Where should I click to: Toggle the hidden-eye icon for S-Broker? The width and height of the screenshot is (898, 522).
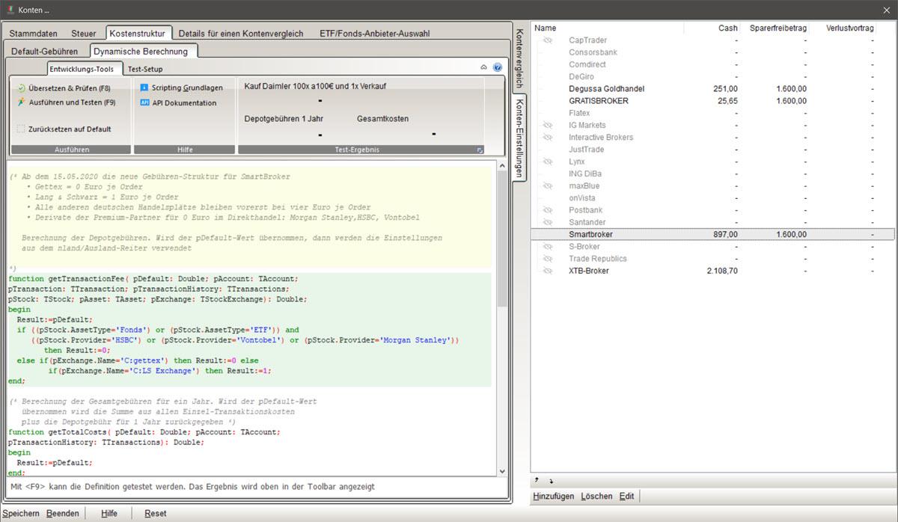pyautogui.click(x=547, y=247)
